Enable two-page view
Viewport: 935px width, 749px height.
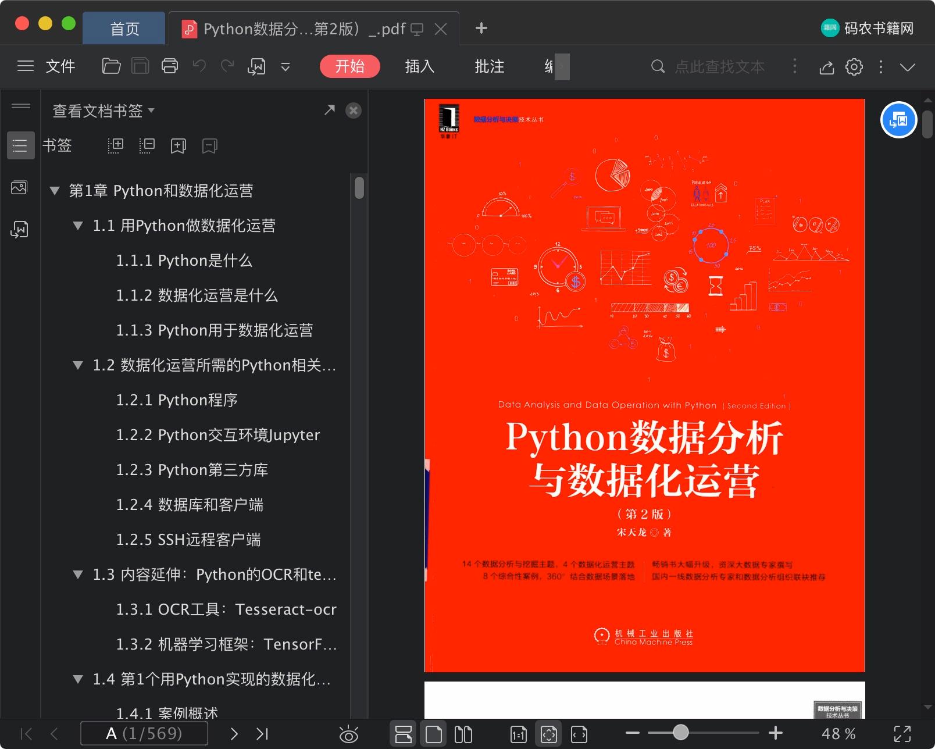coord(463,734)
